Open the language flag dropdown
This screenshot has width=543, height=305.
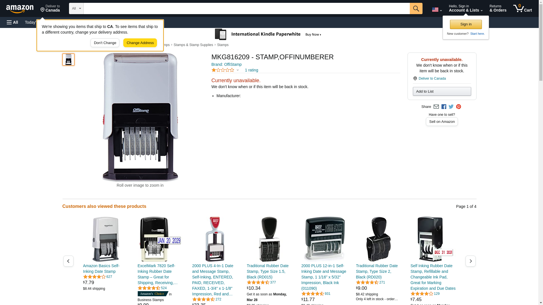(437, 10)
